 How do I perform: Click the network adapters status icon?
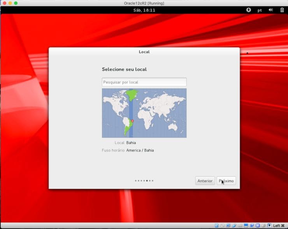(x=228, y=225)
